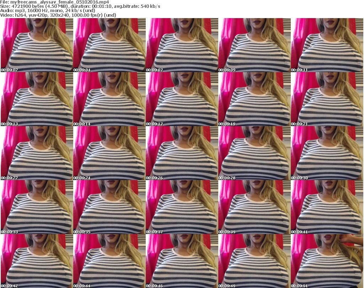The width and height of the screenshot is (364, 288).
Task: Select the thumbnail labeled 00:00:42
Action: click(x=37, y=261)
